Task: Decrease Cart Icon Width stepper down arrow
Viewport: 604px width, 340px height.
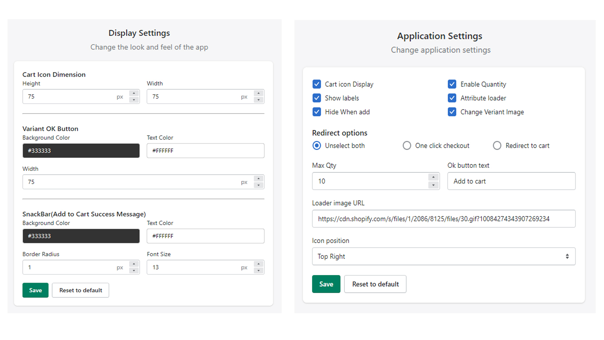Action: point(259,100)
